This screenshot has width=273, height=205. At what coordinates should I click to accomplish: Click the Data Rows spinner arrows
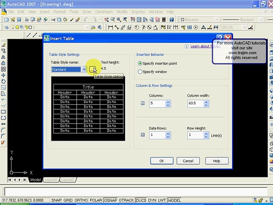pyautogui.click(x=168, y=135)
